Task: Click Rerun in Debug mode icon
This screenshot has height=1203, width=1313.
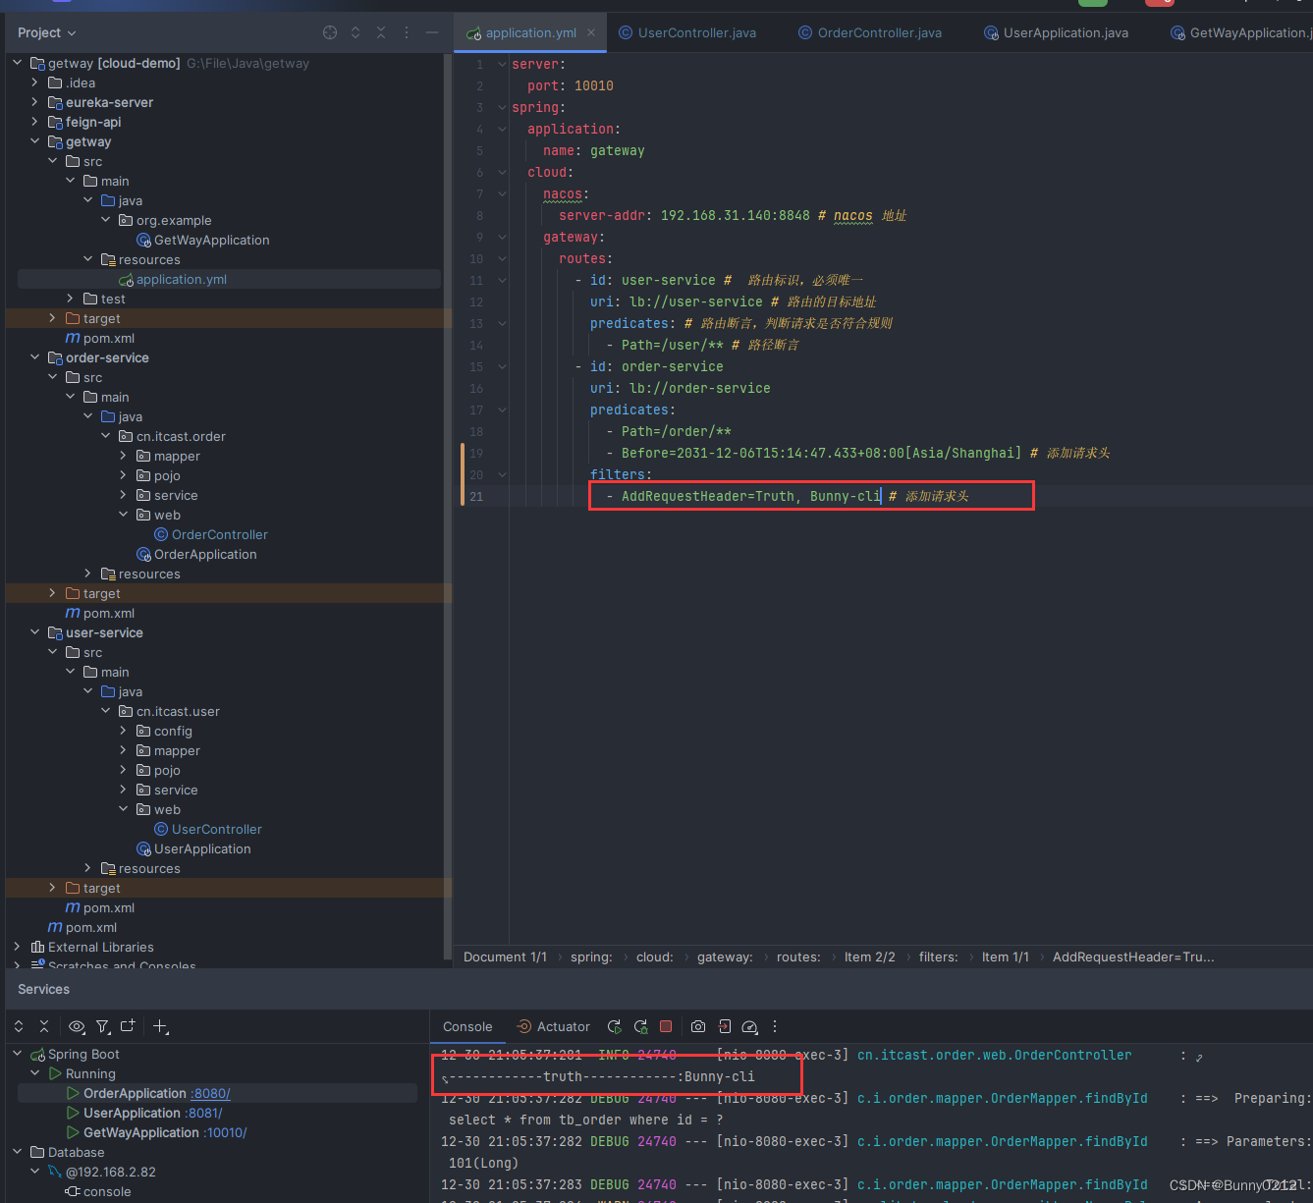Action: [641, 1026]
